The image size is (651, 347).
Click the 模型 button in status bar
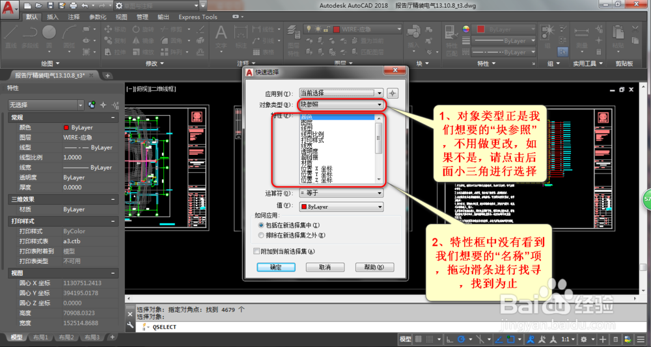pyautogui.click(x=405, y=339)
